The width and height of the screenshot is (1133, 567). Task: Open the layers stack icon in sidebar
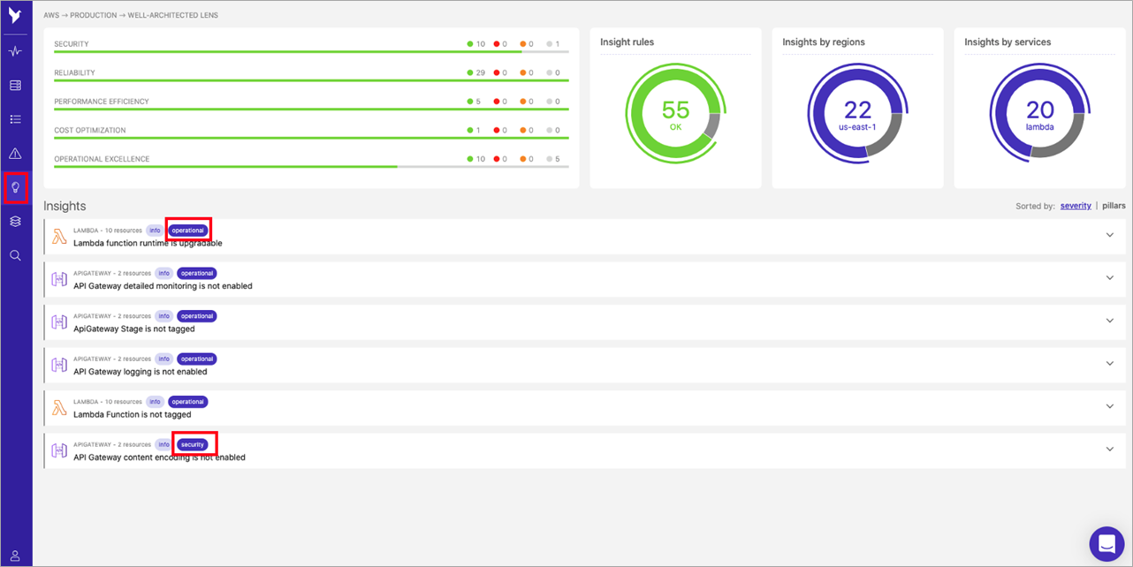(15, 221)
